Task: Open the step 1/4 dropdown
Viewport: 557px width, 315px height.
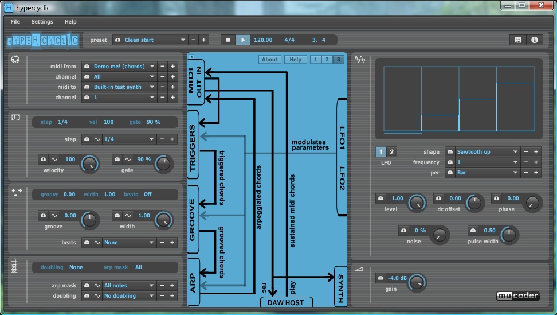Action: point(130,139)
